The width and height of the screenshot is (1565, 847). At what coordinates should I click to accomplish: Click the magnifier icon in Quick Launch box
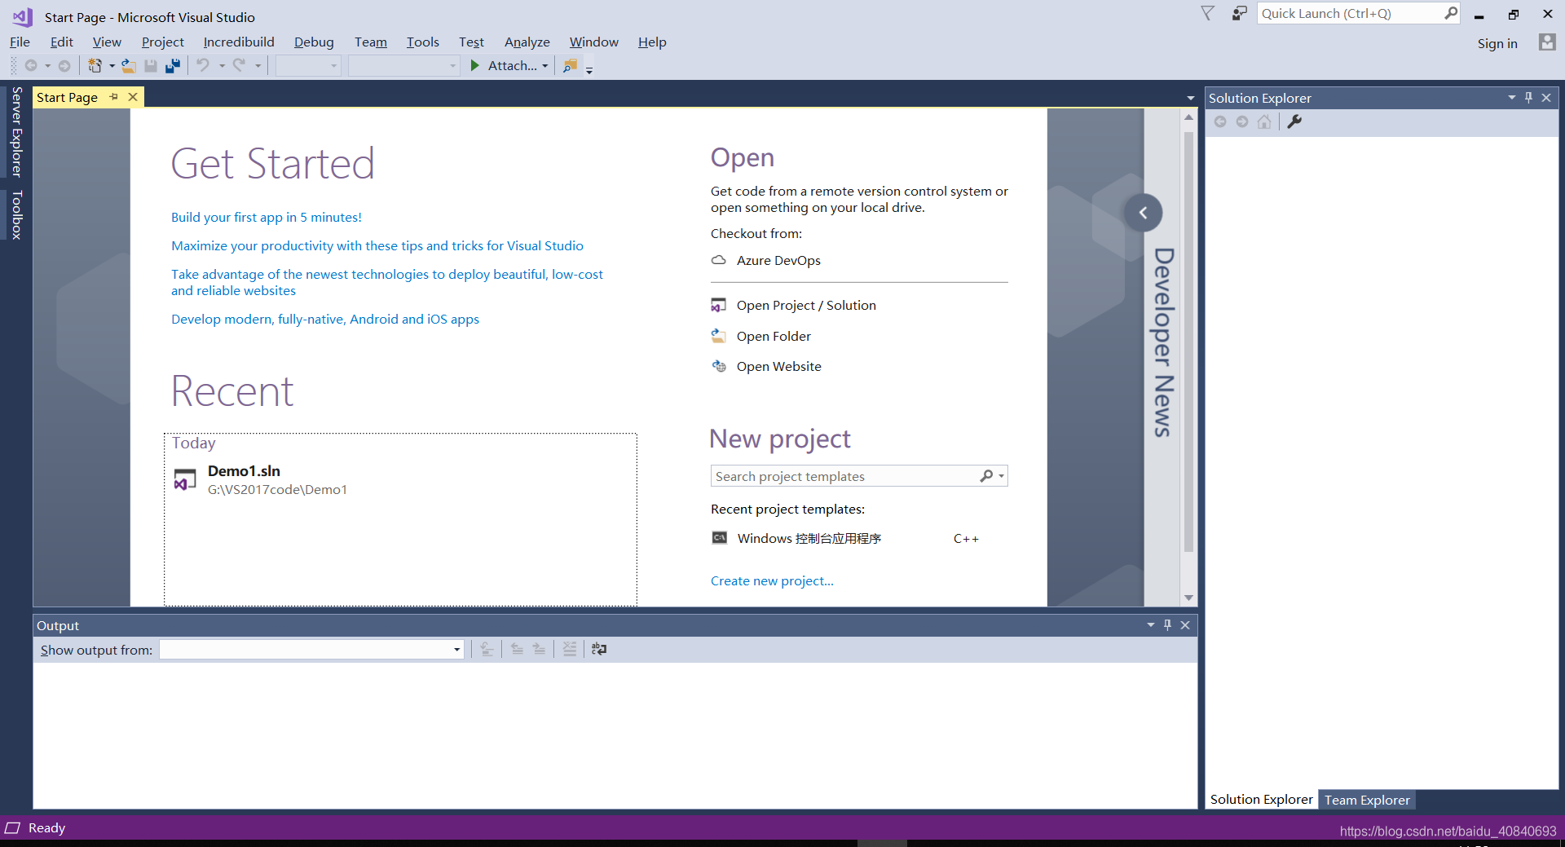[1451, 13]
